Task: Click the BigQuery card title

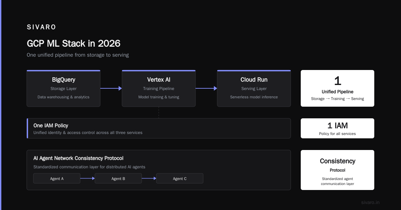Action: click(x=63, y=80)
